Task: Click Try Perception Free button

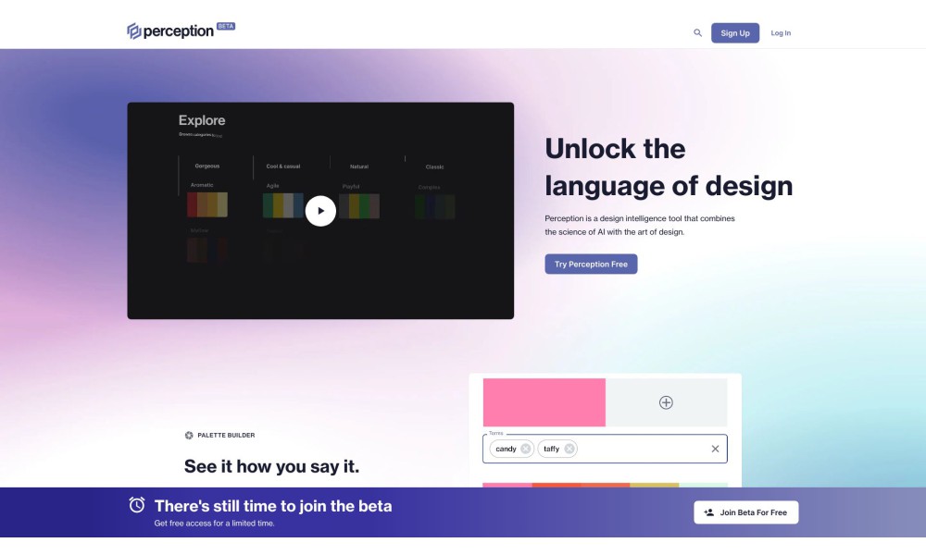Action: pos(591,265)
